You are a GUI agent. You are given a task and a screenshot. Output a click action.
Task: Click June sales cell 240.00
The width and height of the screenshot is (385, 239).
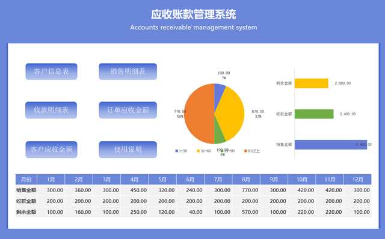(190, 190)
